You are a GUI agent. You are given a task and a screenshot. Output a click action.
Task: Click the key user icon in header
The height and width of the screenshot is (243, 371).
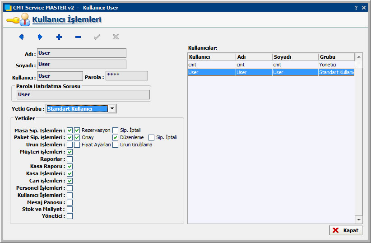[18, 19]
